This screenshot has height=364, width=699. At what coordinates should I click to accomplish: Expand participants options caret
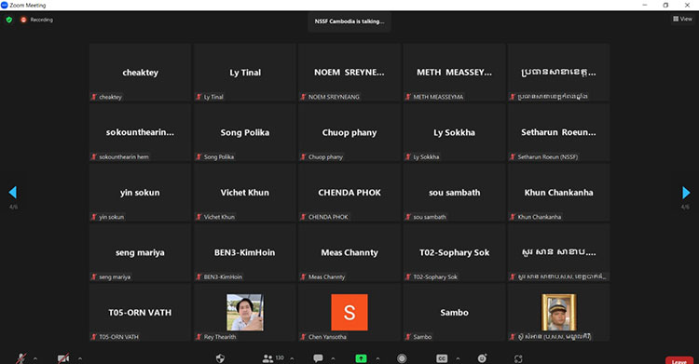click(292, 358)
